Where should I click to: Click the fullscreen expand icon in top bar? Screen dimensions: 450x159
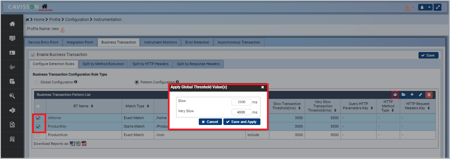pyautogui.click(x=438, y=7)
